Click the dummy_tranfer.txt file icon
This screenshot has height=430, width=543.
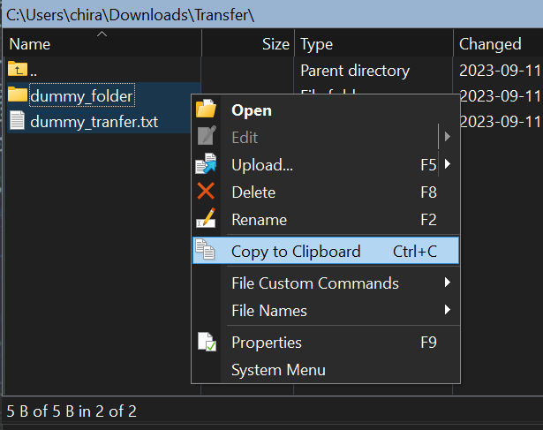pos(18,122)
